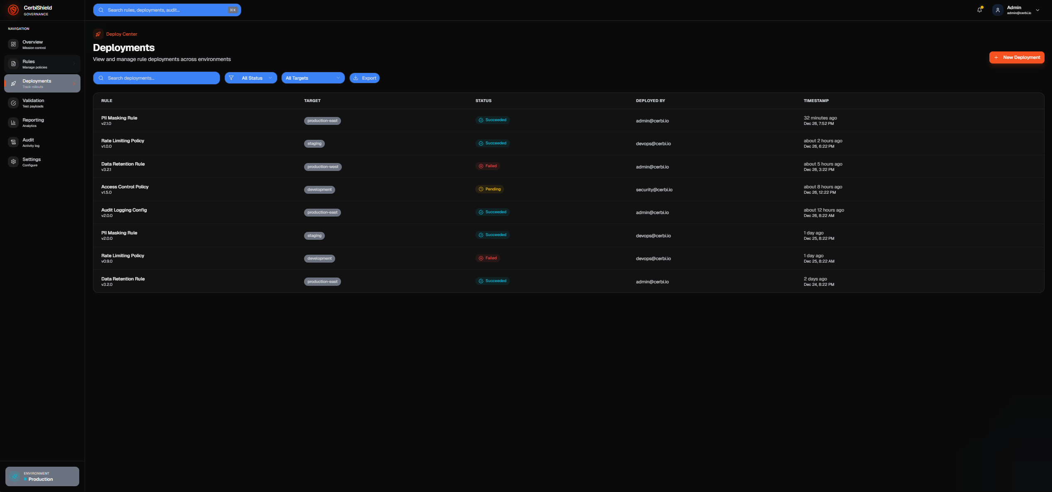Click the Rules manage policies icon
This screenshot has width=1052, height=492.
(x=13, y=63)
